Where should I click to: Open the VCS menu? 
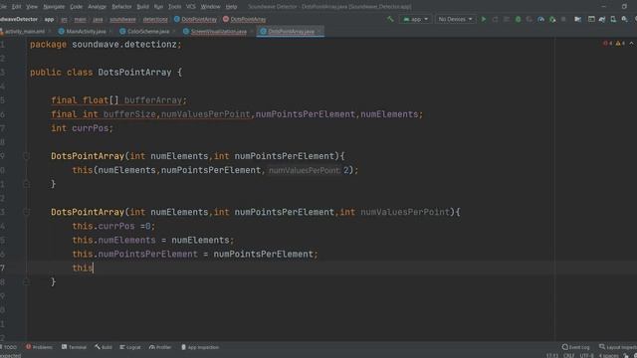click(x=190, y=7)
